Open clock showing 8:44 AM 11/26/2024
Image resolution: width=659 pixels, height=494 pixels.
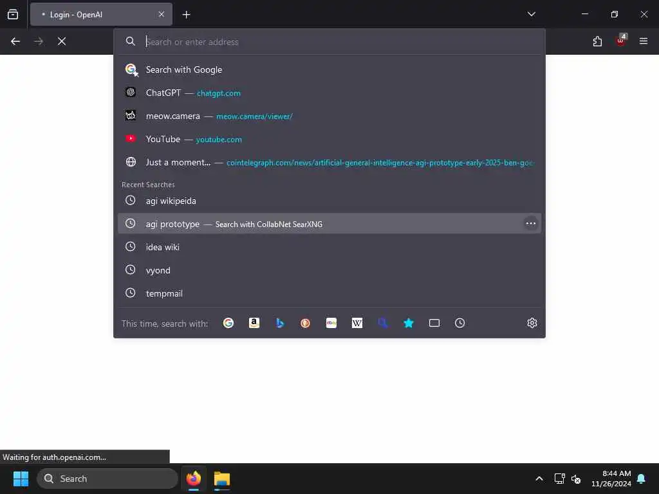[611, 479]
